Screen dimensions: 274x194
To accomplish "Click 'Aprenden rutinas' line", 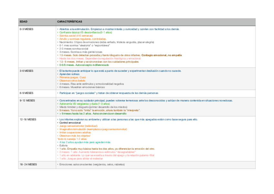I will click(69, 74).
